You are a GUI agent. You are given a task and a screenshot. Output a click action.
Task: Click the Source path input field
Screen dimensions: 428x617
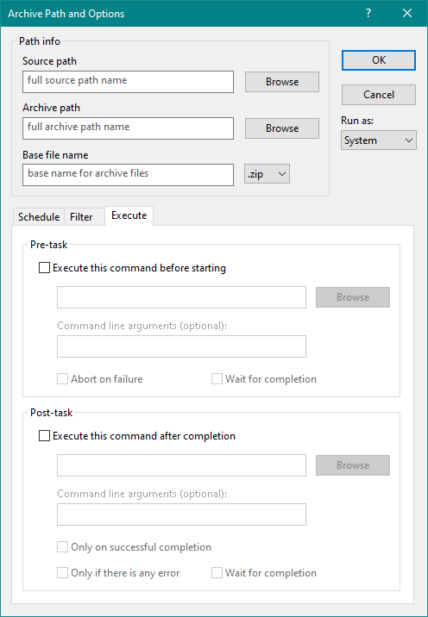tap(128, 82)
